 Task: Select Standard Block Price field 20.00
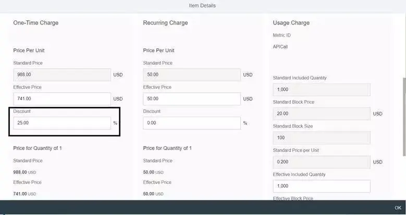(x=322, y=114)
